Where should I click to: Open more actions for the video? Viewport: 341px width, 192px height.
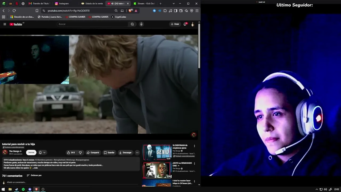click(137, 153)
